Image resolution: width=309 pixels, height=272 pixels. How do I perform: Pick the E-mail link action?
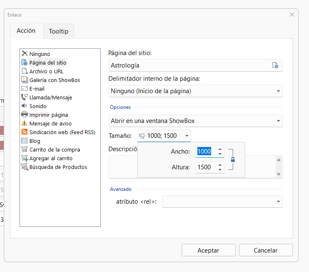36,89
